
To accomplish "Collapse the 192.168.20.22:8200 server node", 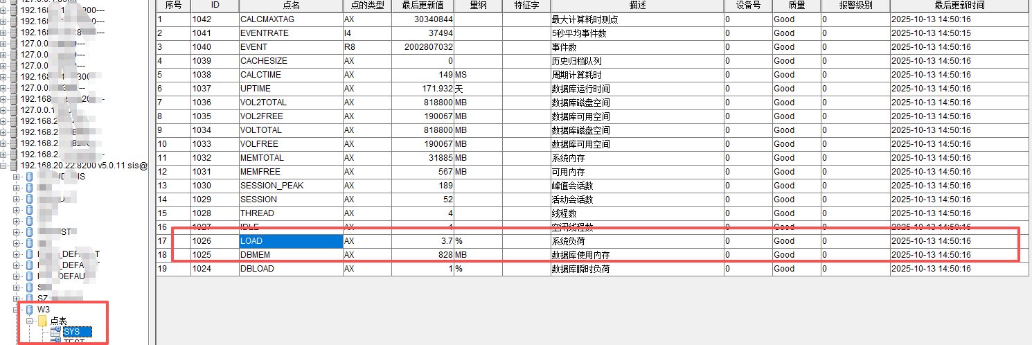I will [3, 166].
